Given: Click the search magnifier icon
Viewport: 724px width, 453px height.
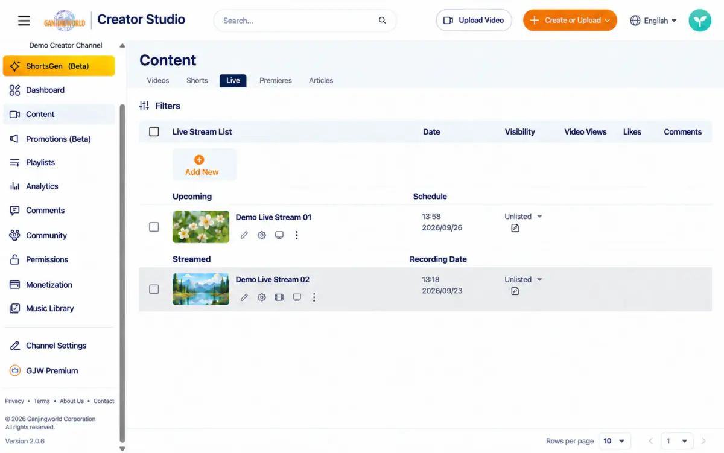Looking at the screenshot, I should 383,21.
